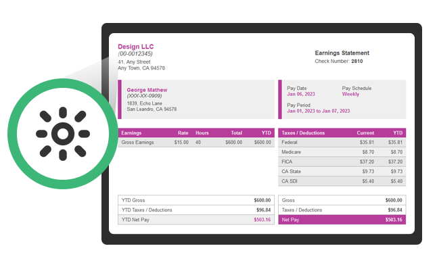Select the FICA deduction row
The height and width of the screenshot is (267, 437).
click(342, 162)
